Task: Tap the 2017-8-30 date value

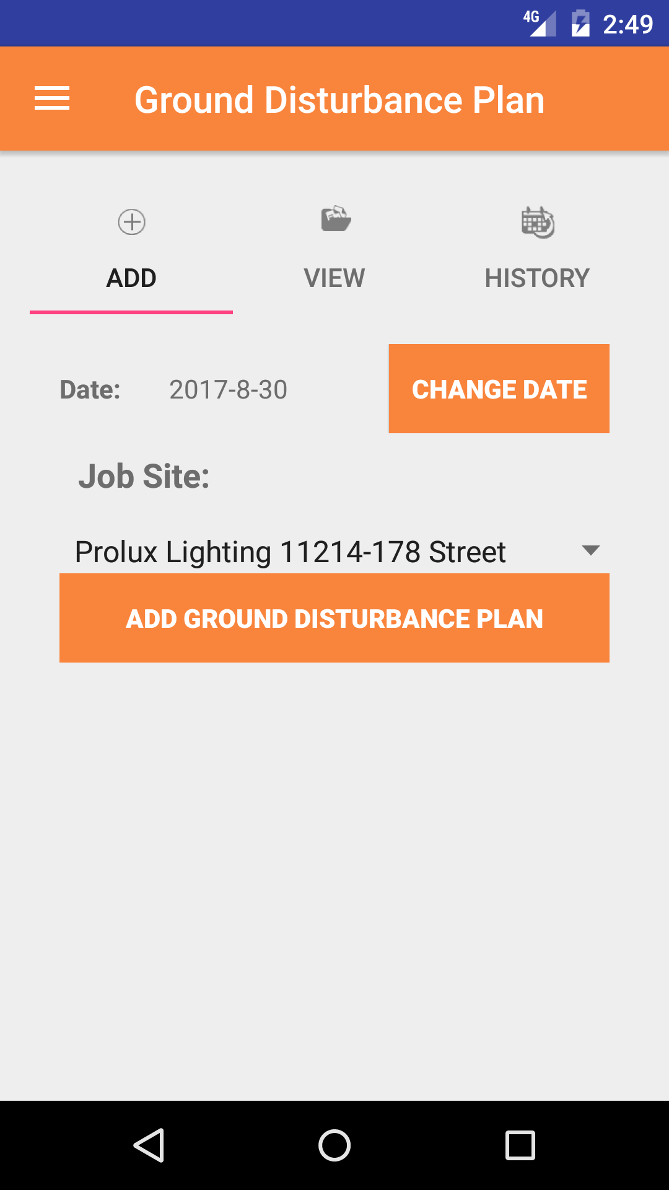Action: pyautogui.click(x=228, y=390)
